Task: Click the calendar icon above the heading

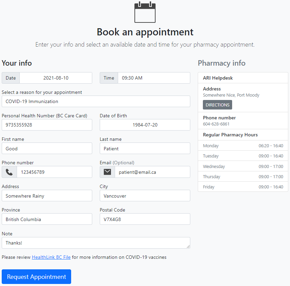Action: pos(145,12)
